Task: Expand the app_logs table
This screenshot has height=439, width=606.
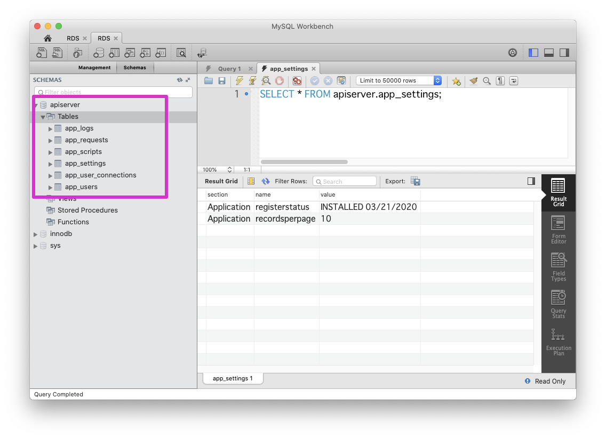Action: click(50, 128)
